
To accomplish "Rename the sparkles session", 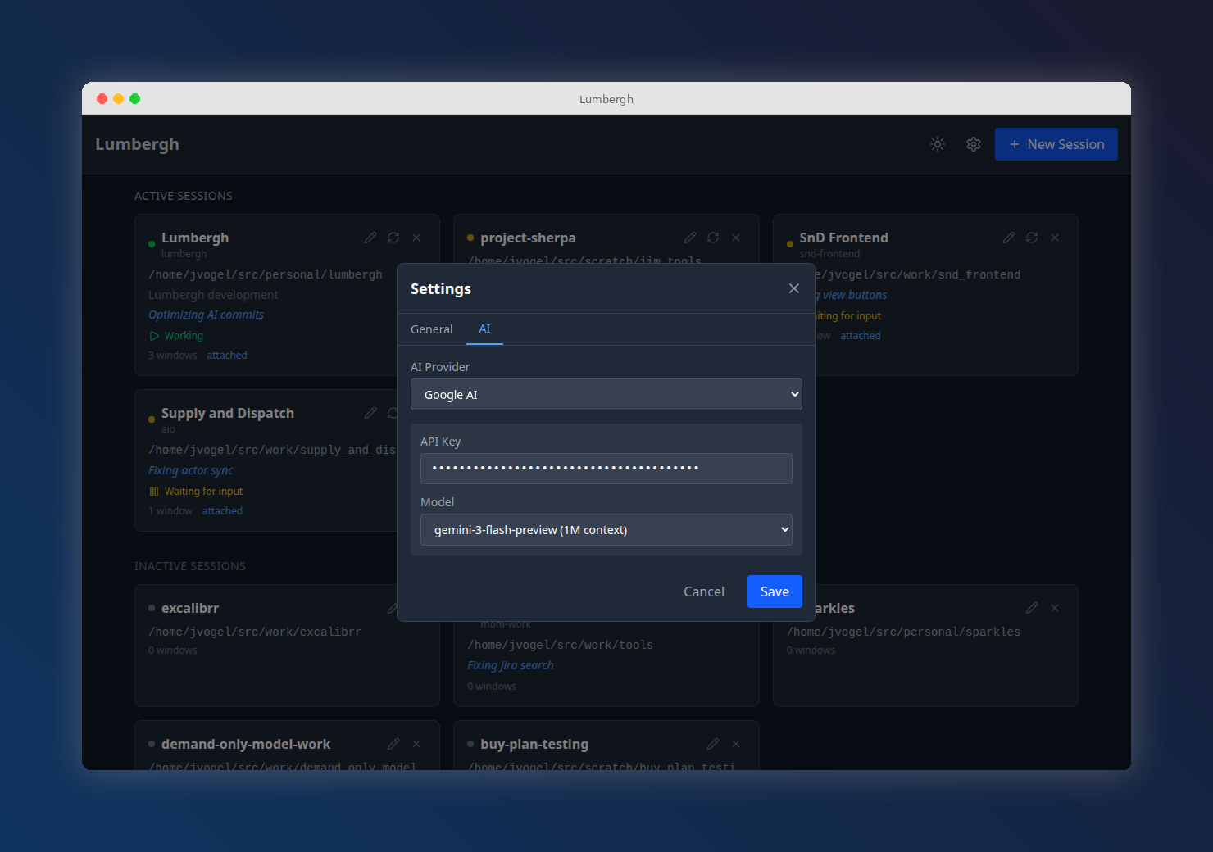I will pos(1031,608).
